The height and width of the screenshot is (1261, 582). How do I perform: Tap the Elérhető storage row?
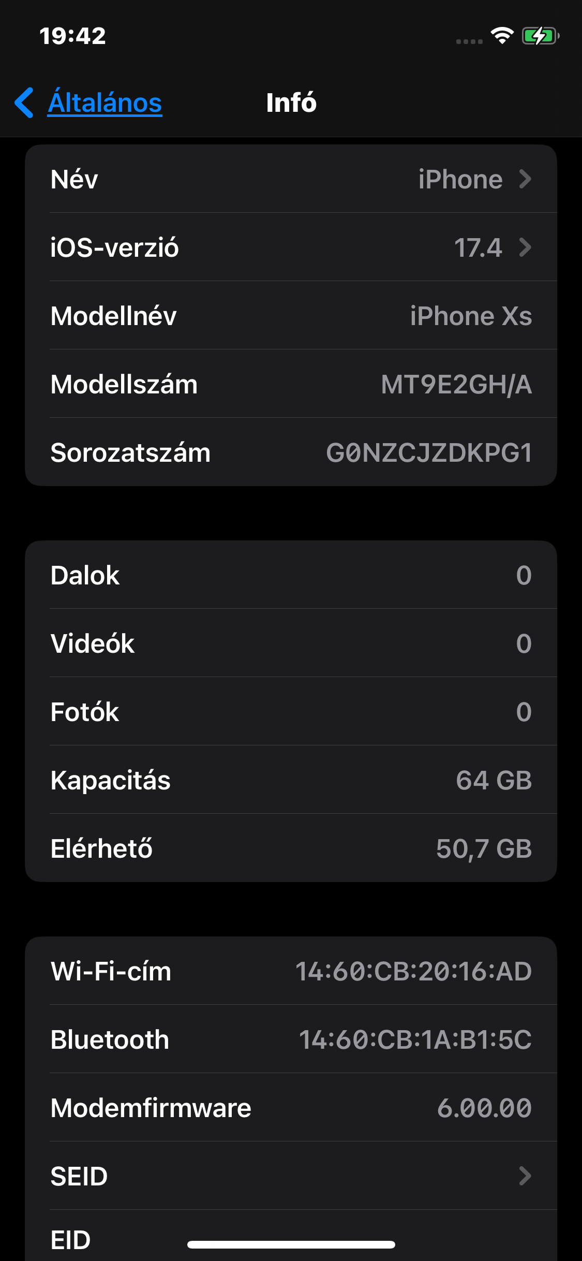tap(291, 848)
